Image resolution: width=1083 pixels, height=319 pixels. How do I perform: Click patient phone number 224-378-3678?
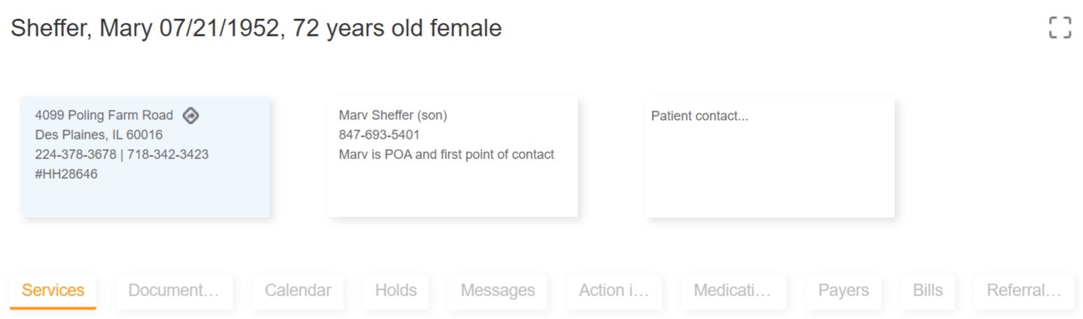coord(75,155)
